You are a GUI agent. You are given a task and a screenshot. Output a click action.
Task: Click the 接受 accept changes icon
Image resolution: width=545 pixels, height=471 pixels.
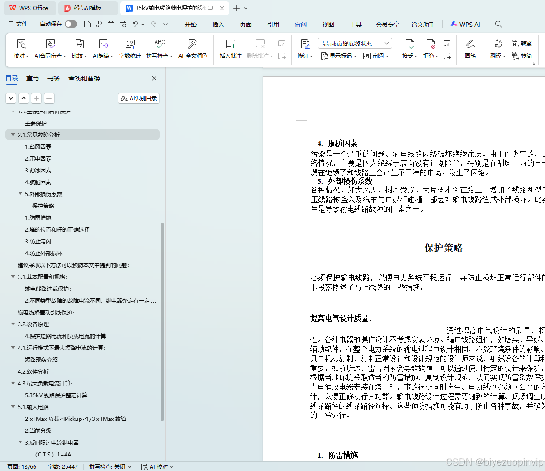coord(409,44)
